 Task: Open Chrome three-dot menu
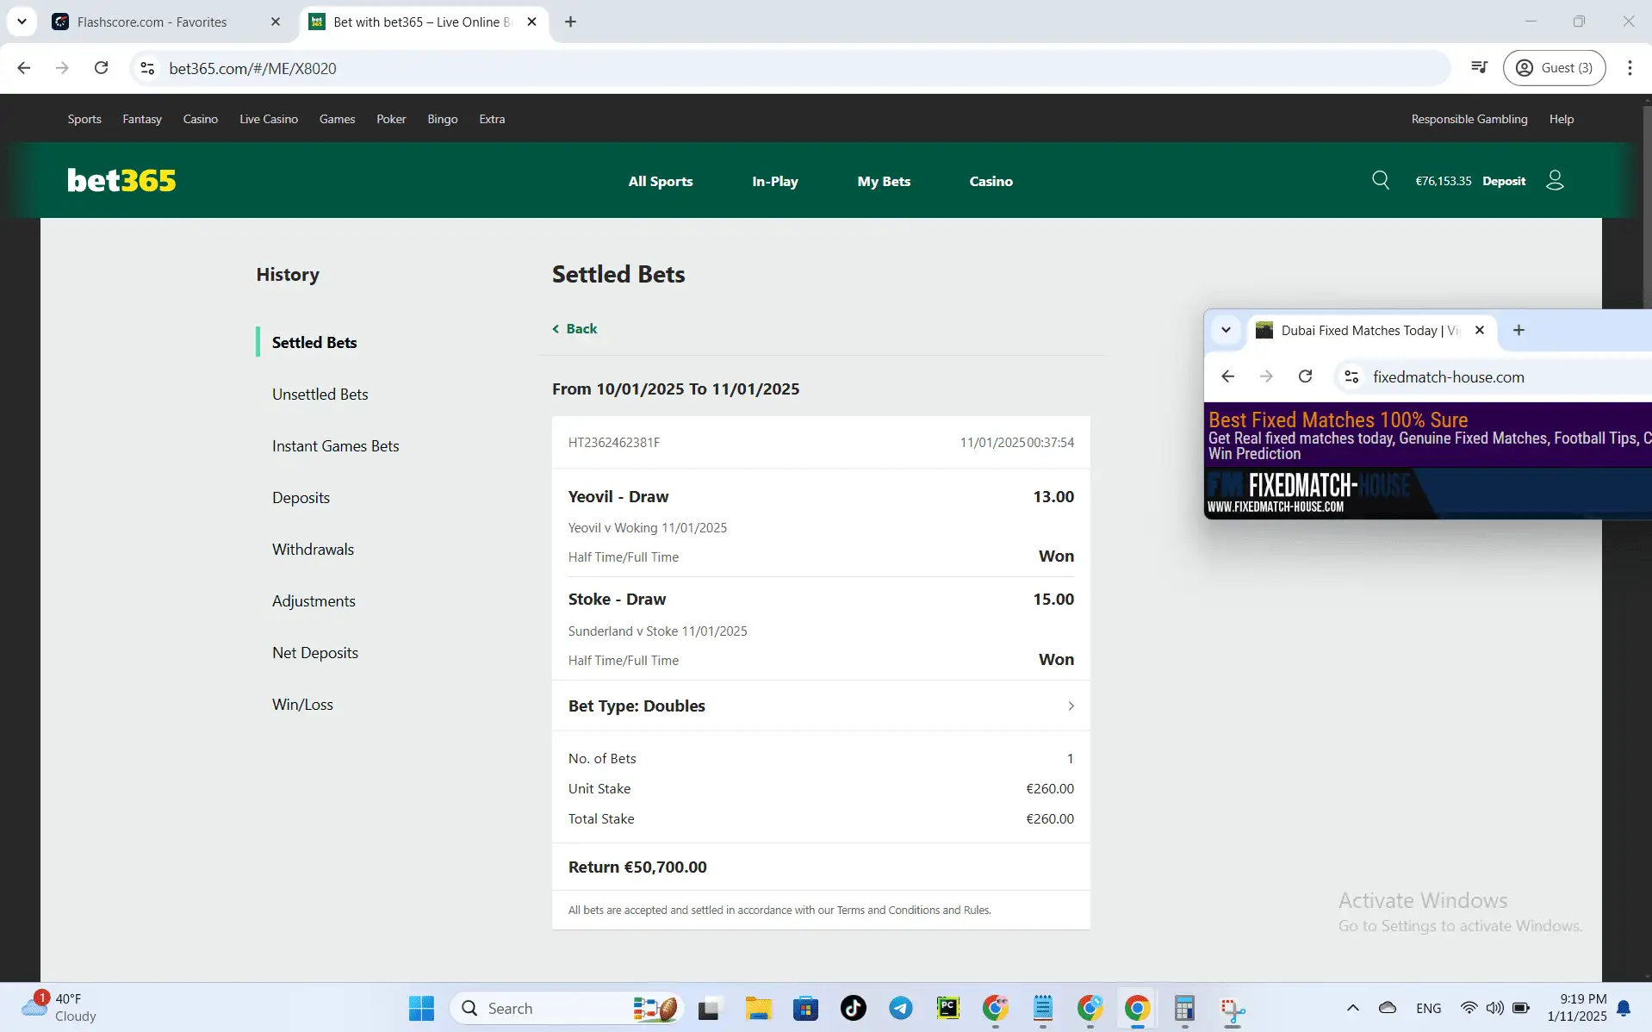pos(1629,68)
